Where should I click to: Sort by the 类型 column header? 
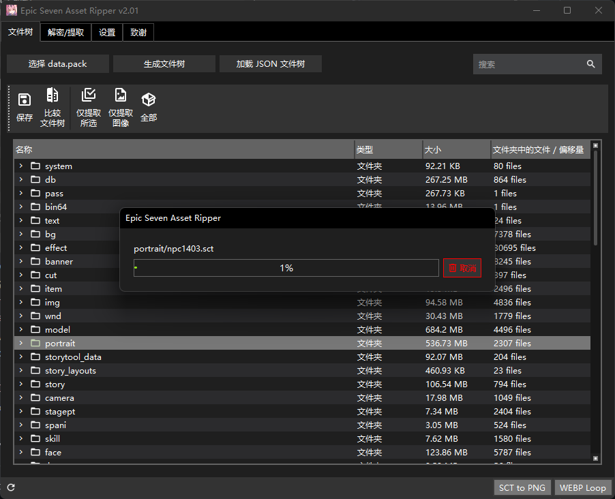[389, 149]
